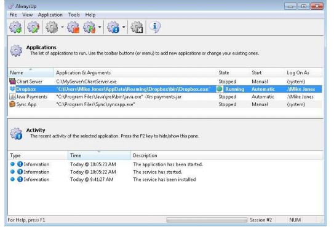
Task: Click the Stop Application gear icon
Action: pyautogui.click(x=73, y=27)
